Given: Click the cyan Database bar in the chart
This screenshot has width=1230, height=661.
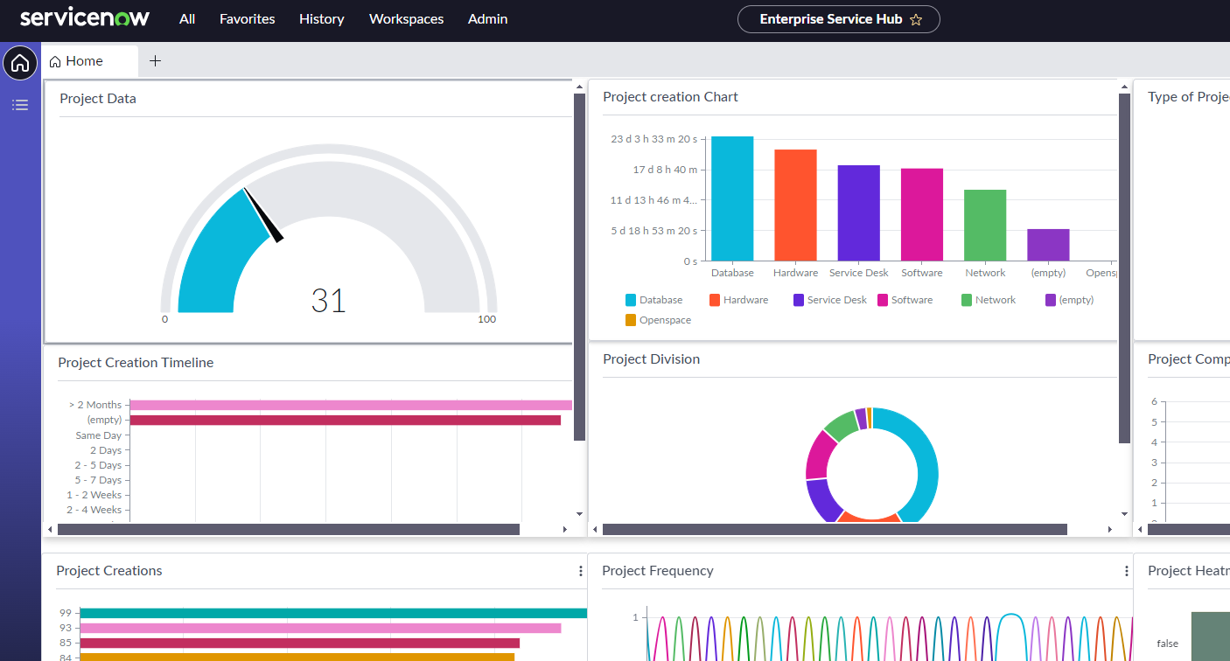Looking at the screenshot, I should tap(732, 198).
